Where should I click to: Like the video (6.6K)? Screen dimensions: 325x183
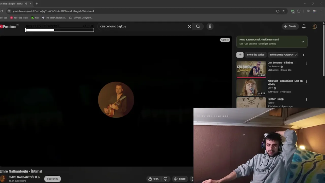tap(153, 179)
